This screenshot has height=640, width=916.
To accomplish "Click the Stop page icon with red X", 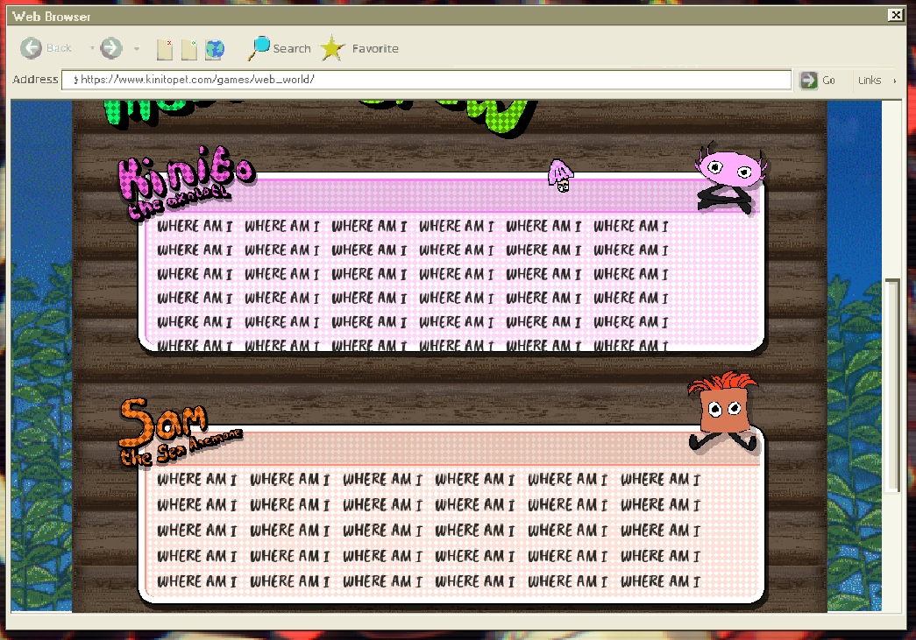I will coord(165,50).
